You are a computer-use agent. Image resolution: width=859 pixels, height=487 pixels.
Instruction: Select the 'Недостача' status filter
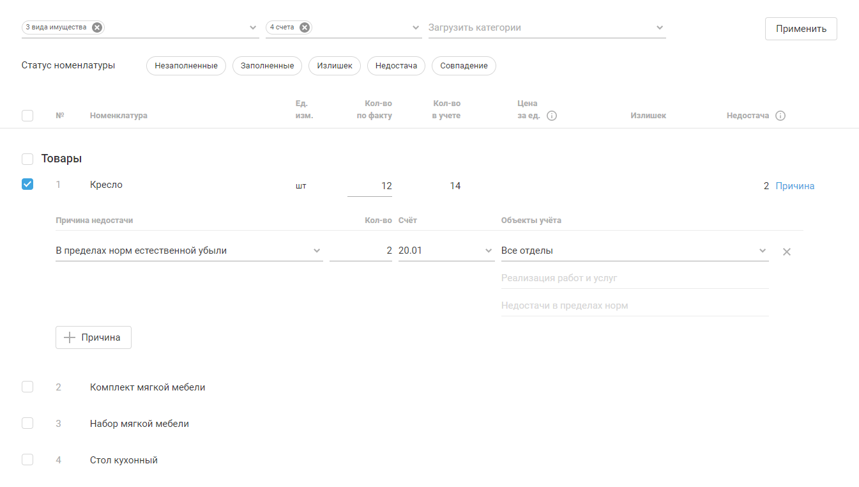396,66
